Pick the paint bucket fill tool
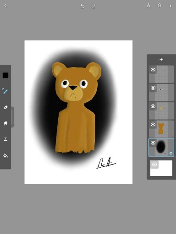 point(5,155)
